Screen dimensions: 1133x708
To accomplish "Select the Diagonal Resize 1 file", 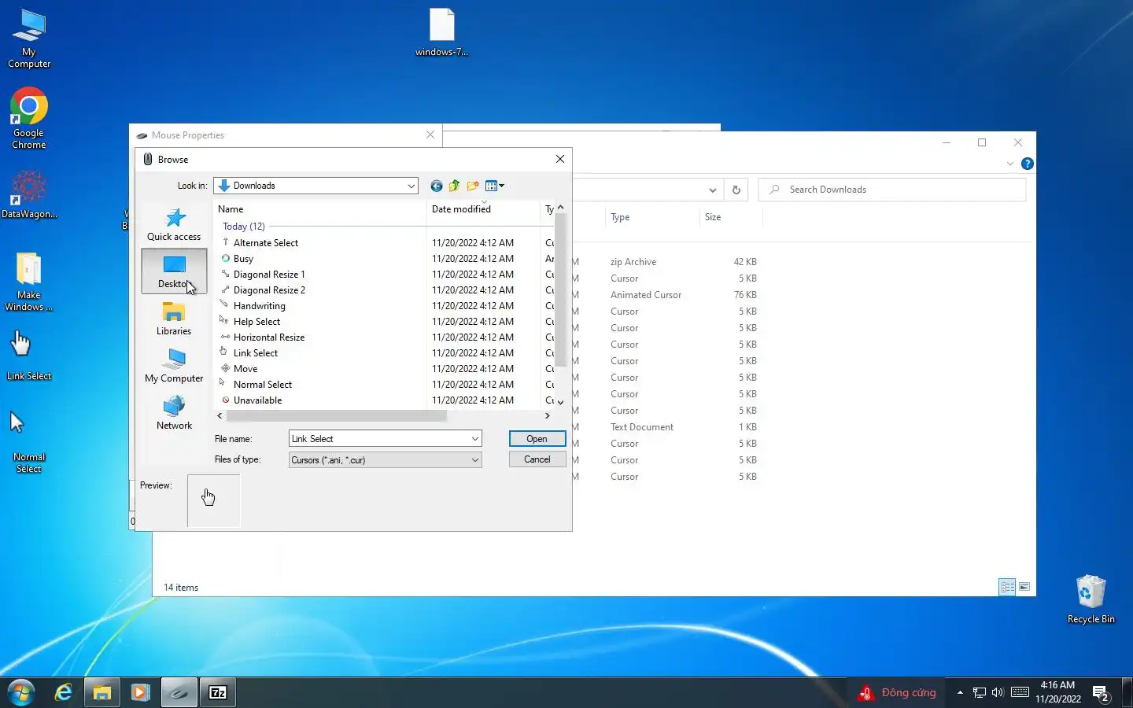I will [269, 275].
